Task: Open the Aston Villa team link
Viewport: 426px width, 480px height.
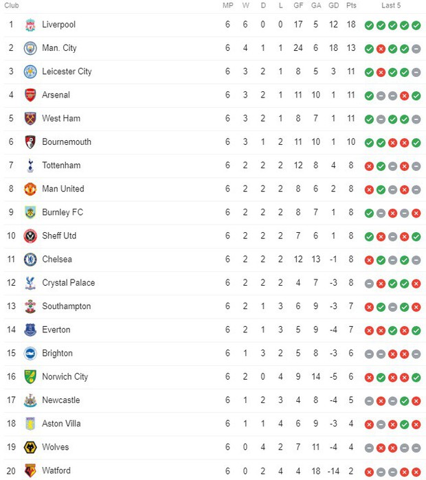Action: click(x=61, y=424)
